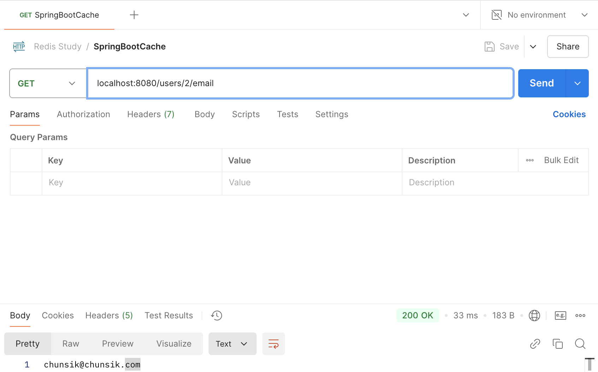This screenshot has width=598, height=372.
Task: Expand the Send options arrow
Action: click(x=578, y=83)
